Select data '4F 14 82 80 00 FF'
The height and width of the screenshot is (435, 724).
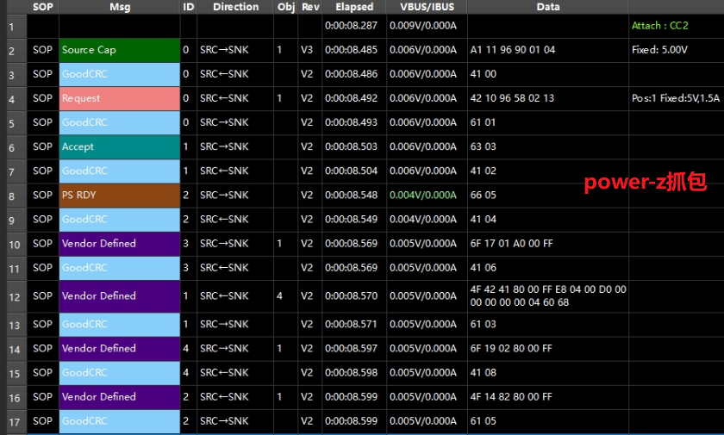510,397
